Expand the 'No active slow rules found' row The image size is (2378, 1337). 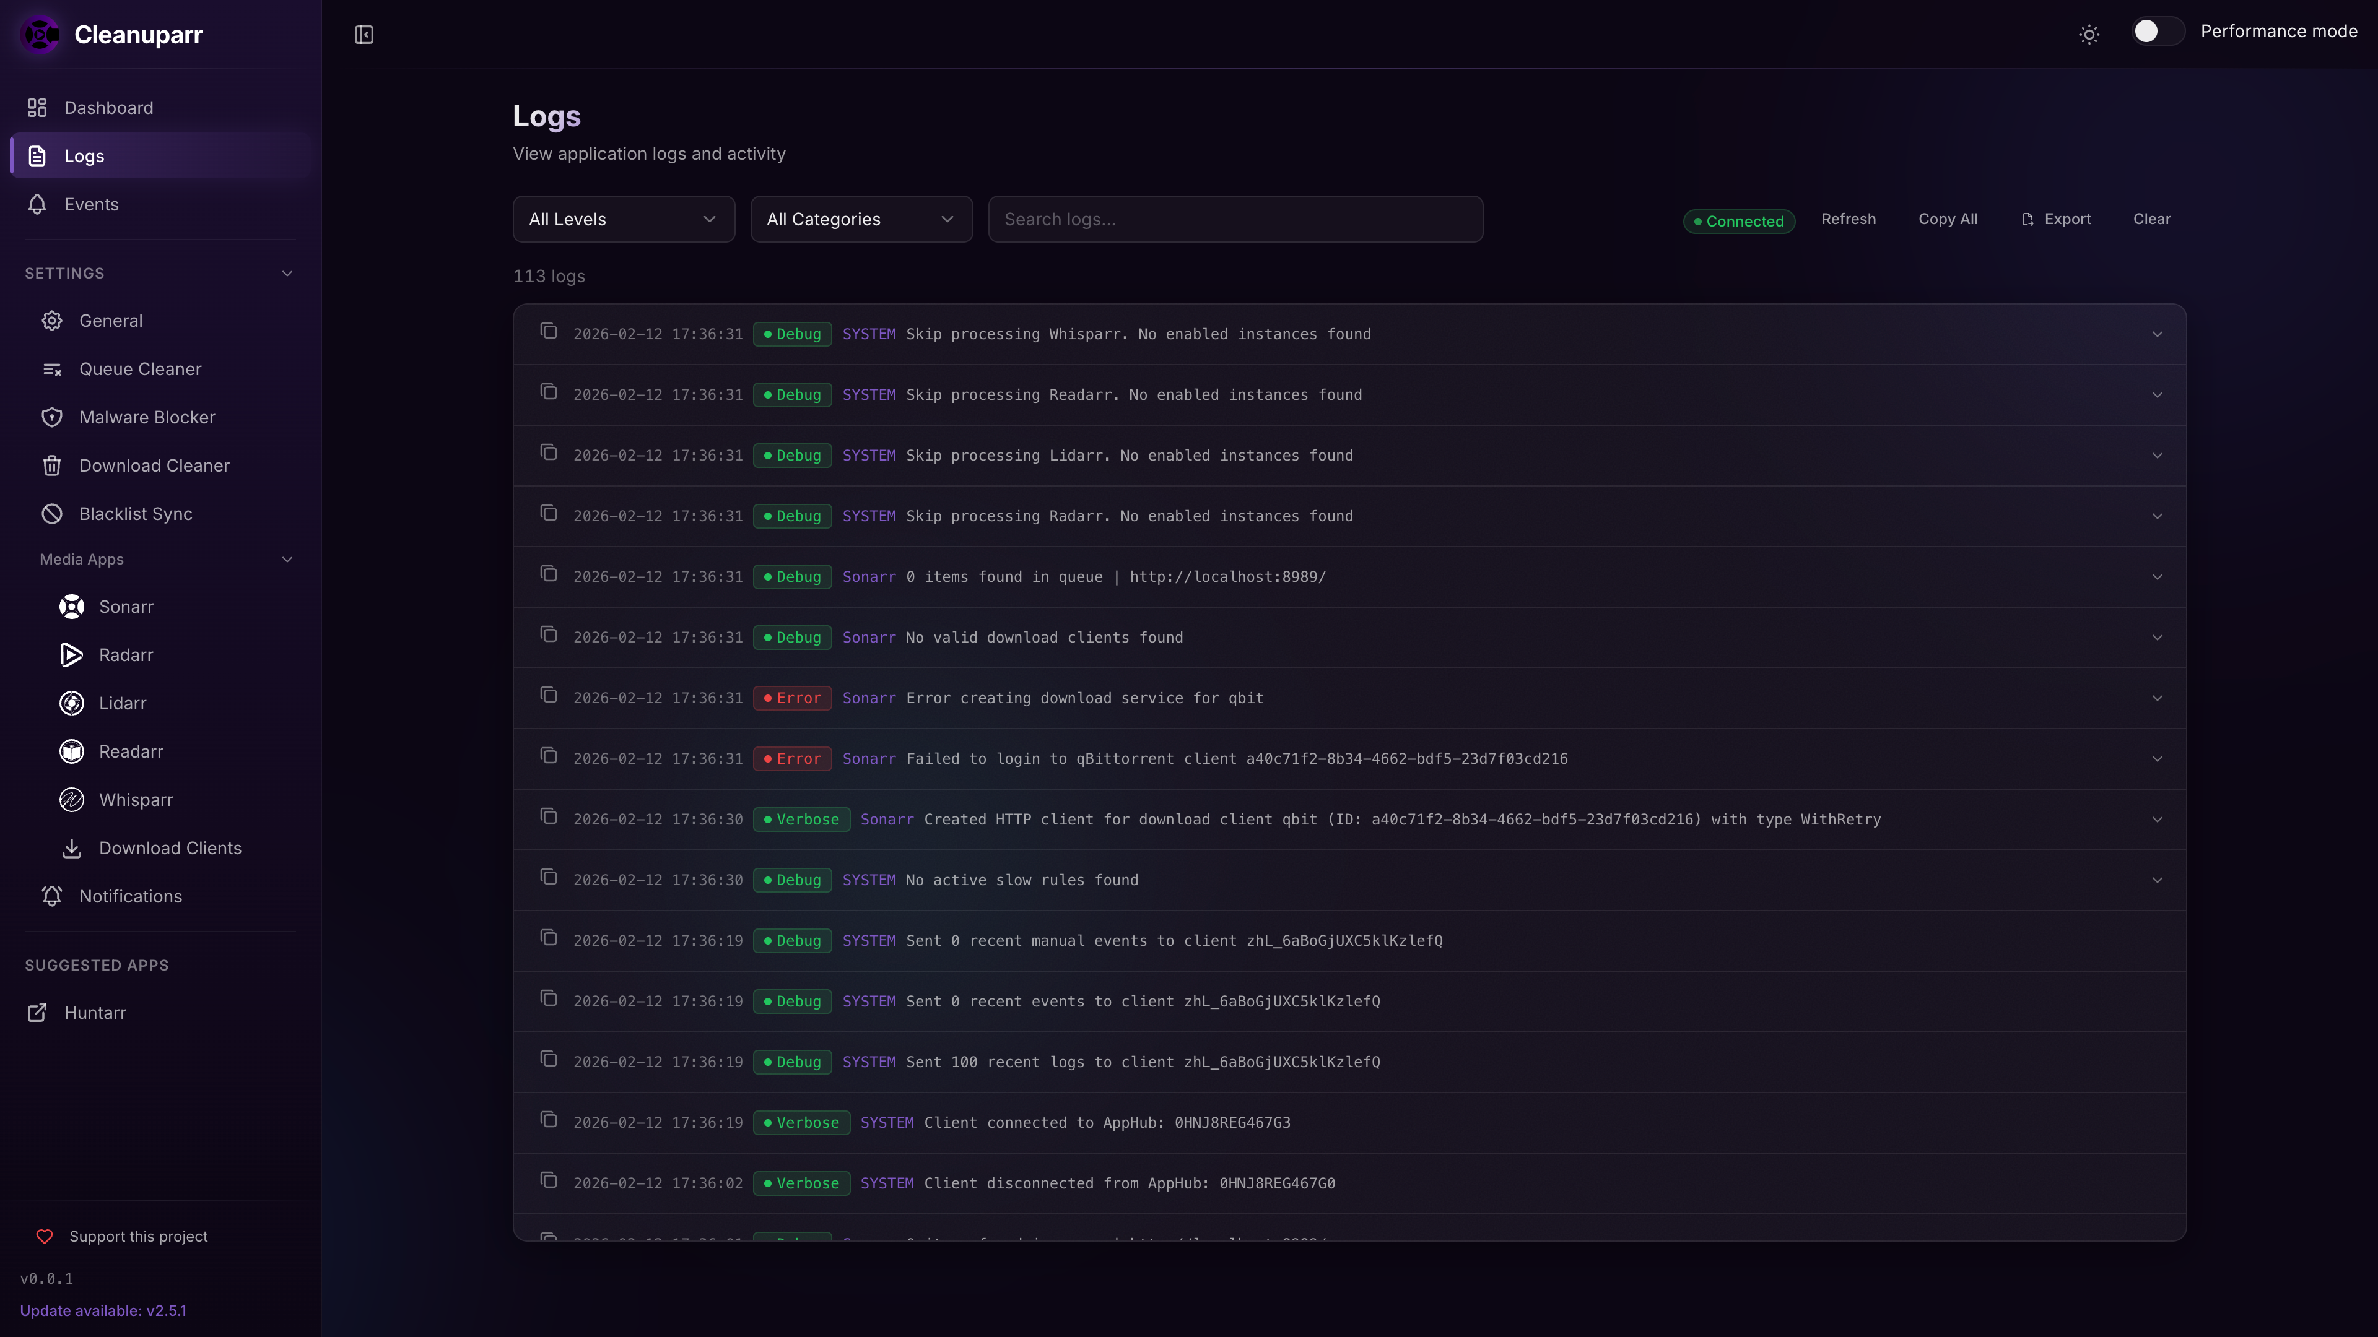2158,880
